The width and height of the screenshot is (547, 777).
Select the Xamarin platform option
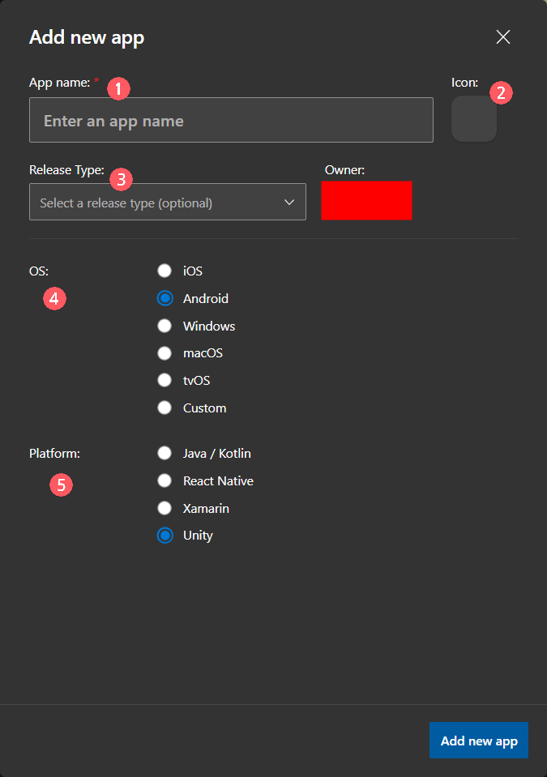(165, 508)
